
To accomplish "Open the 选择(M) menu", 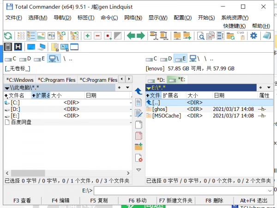I will click(38, 18).
